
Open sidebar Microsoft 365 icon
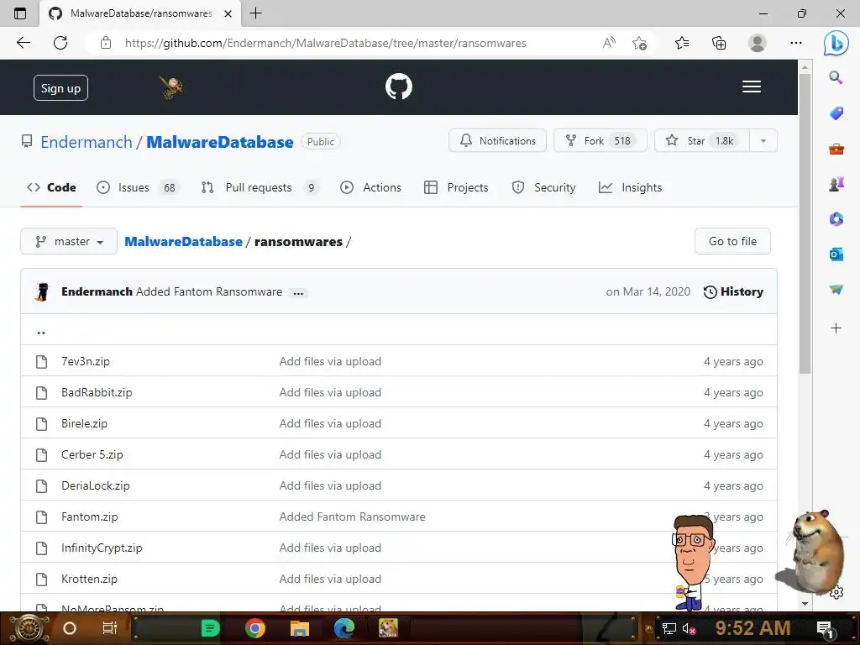pyautogui.click(x=836, y=219)
